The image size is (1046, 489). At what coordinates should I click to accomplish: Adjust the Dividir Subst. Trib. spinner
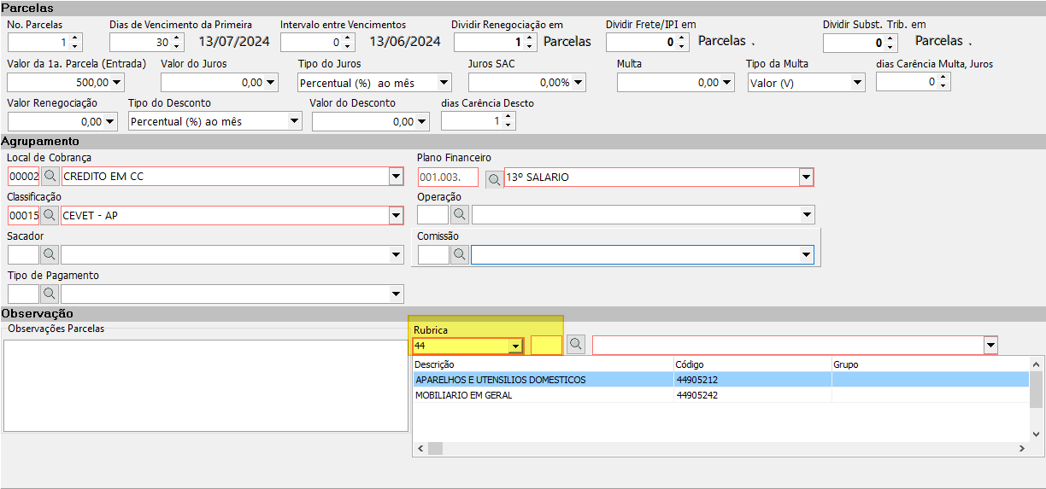891,42
